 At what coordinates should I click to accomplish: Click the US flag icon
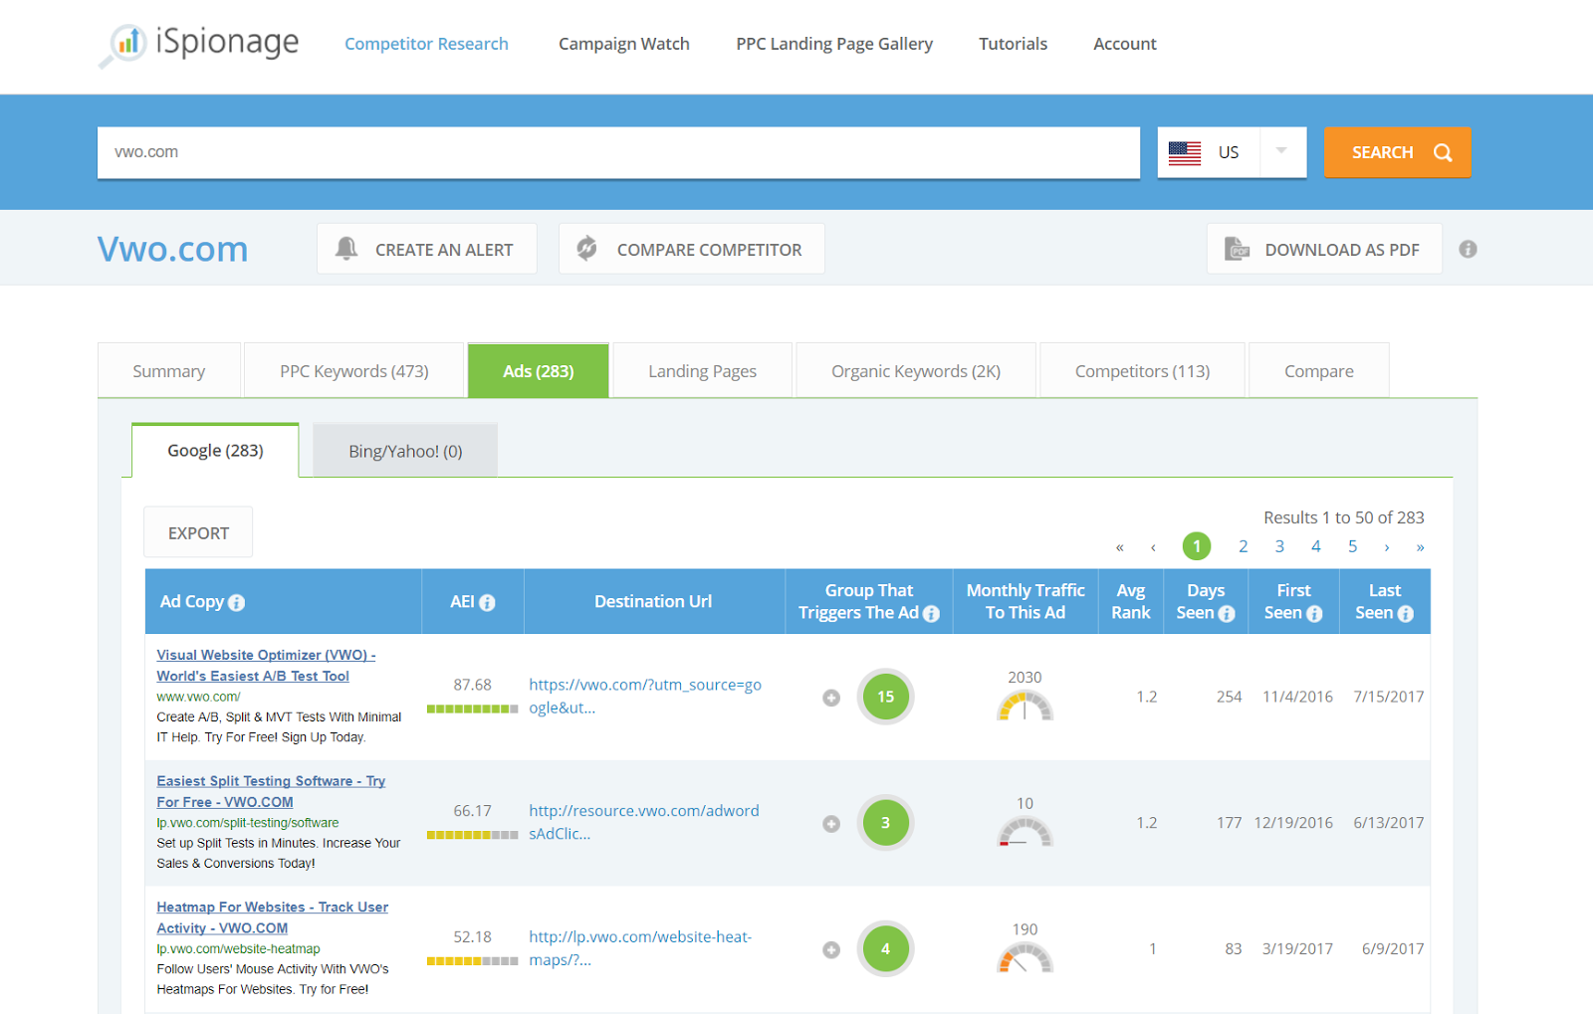coord(1185,152)
